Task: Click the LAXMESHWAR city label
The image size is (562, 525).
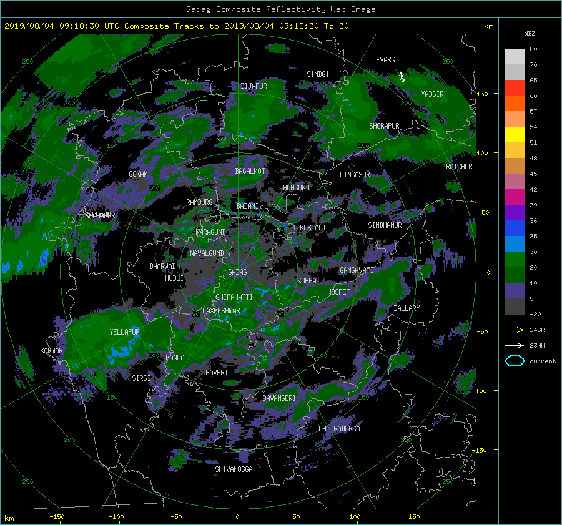Action: (221, 311)
